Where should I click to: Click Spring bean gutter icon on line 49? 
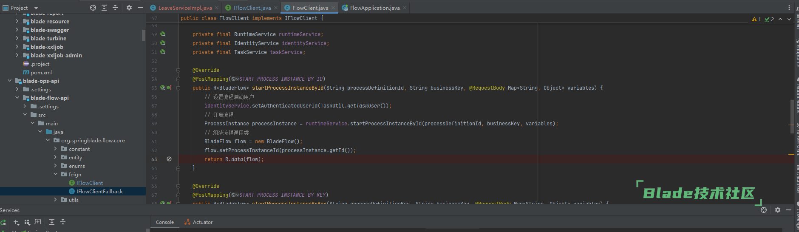[x=163, y=34]
